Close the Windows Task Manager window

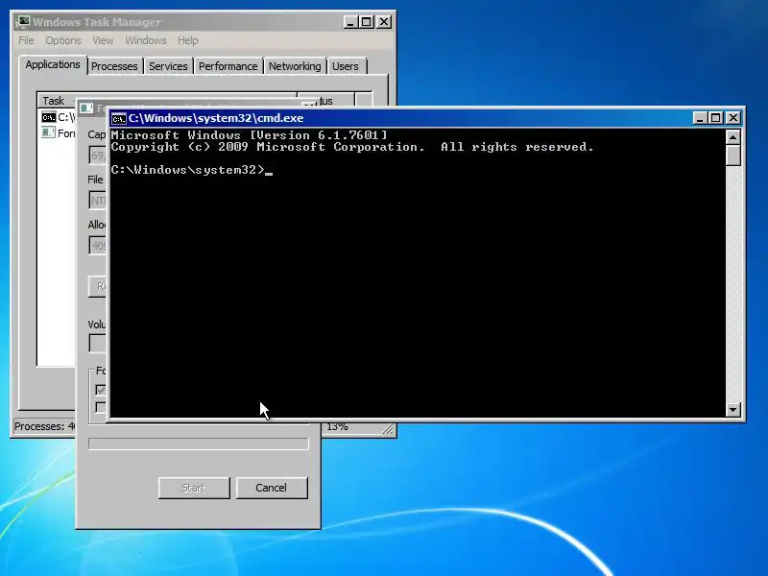(x=384, y=22)
